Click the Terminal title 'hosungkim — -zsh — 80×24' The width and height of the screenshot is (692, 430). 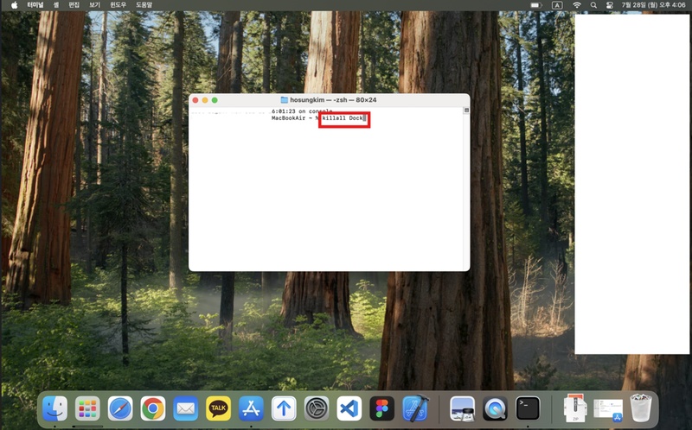coord(333,100)
